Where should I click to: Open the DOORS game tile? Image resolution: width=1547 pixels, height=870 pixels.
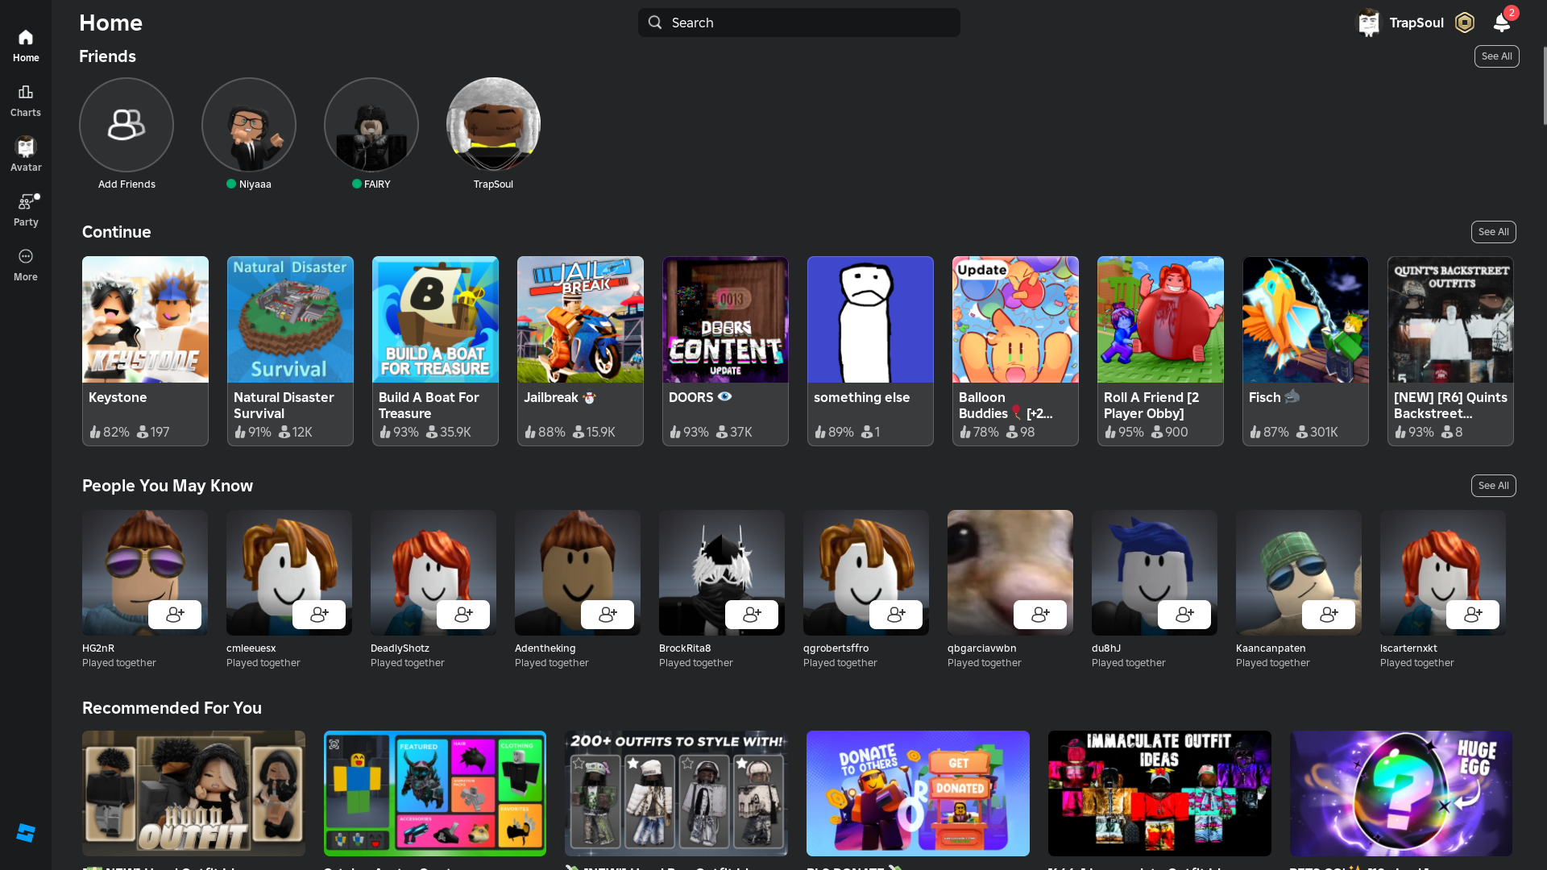(725, 351)
